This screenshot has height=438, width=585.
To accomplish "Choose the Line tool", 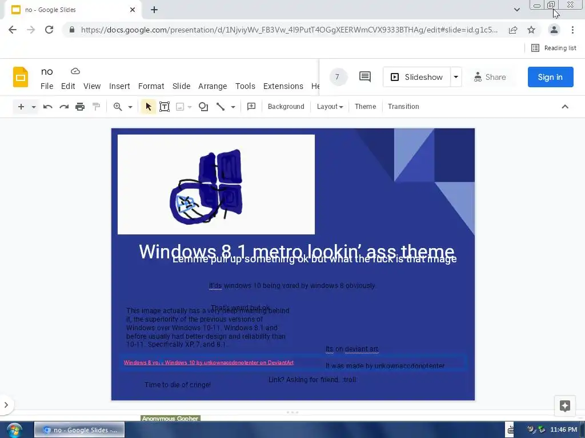I will pos(221,107).
